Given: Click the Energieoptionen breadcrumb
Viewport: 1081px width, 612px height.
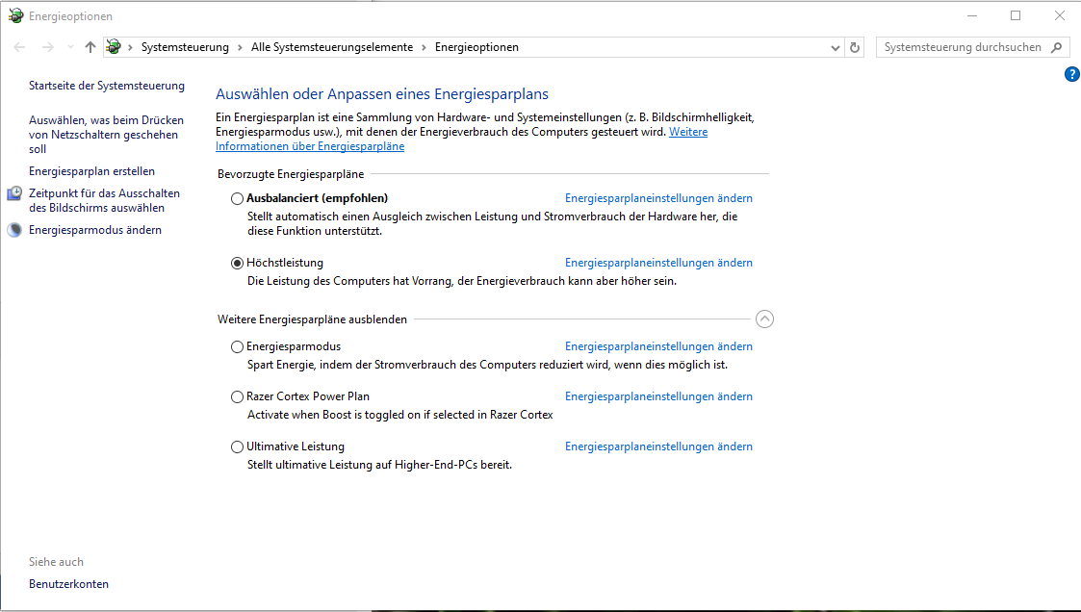Looking at the screenshot, I should pos(476,47).
